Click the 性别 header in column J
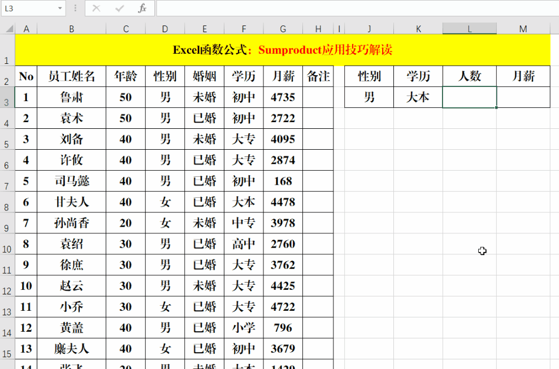 click(369, 76)
